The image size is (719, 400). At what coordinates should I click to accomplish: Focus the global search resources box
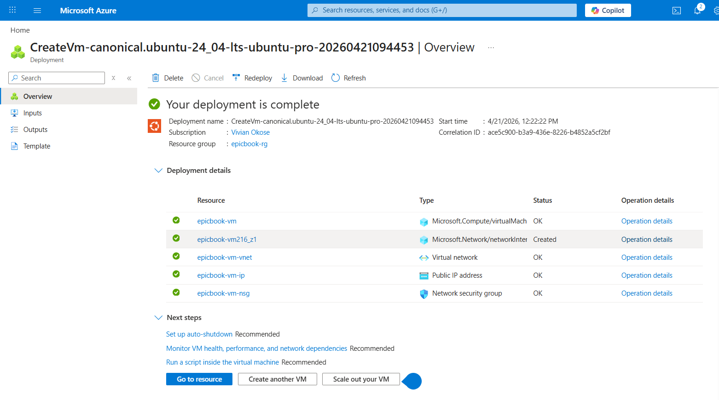[442, 10]
